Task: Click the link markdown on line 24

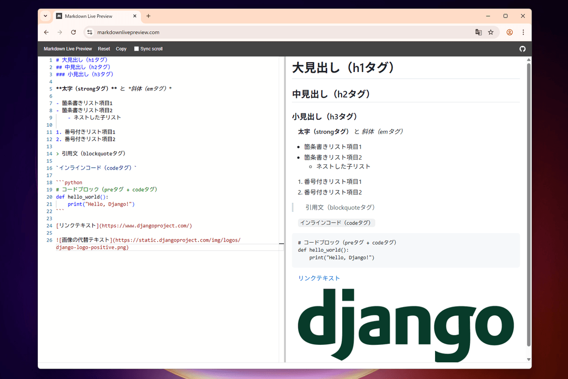Action: (124, 226)
